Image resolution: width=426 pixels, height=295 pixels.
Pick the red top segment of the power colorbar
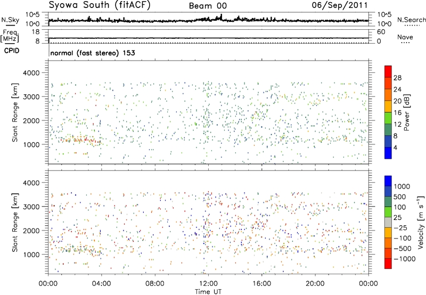coord(388,72)
